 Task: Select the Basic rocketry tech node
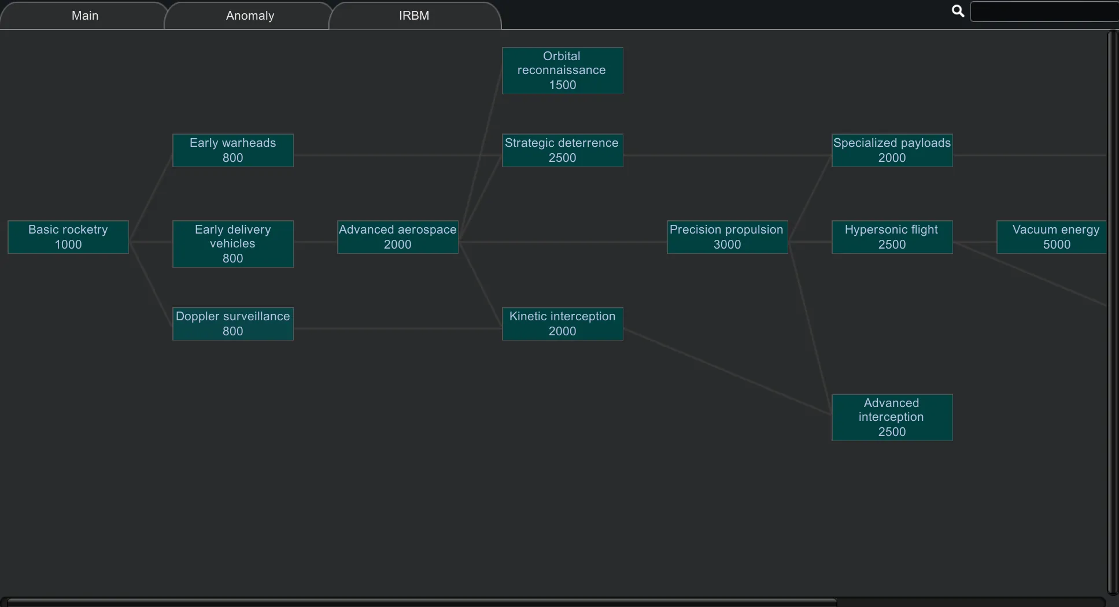68,237
